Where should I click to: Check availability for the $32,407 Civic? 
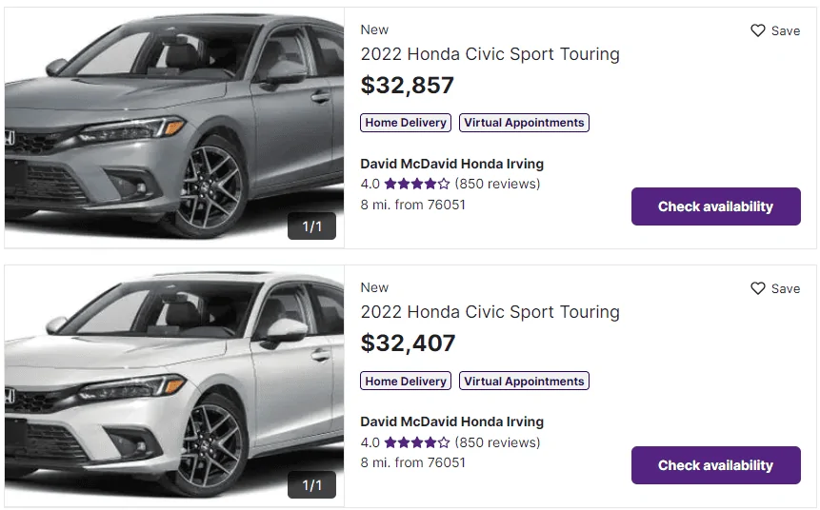point(715,465)
